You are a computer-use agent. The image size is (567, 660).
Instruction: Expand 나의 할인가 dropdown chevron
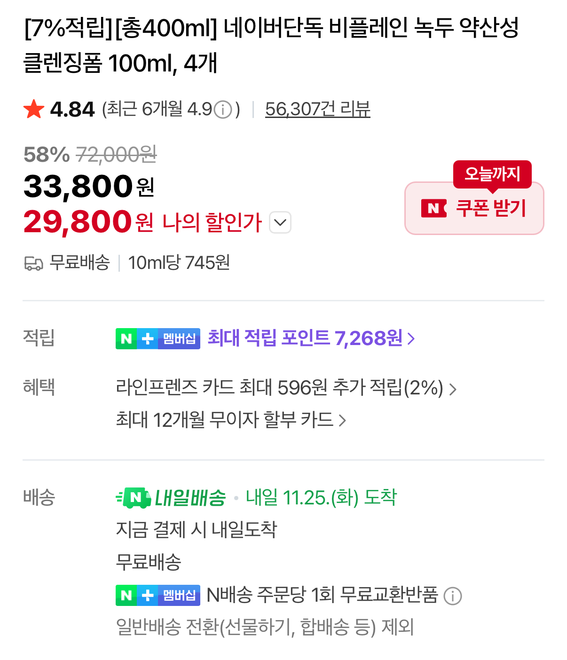coord(280,222)
